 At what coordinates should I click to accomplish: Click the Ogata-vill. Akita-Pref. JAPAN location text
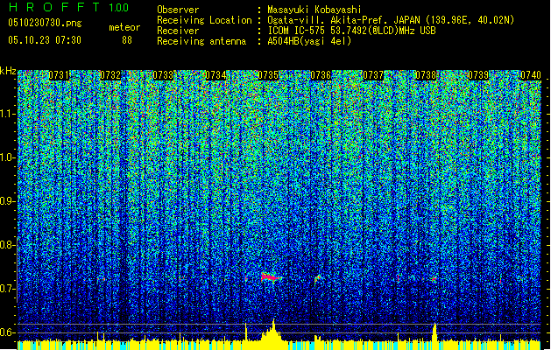click(391, 20)
